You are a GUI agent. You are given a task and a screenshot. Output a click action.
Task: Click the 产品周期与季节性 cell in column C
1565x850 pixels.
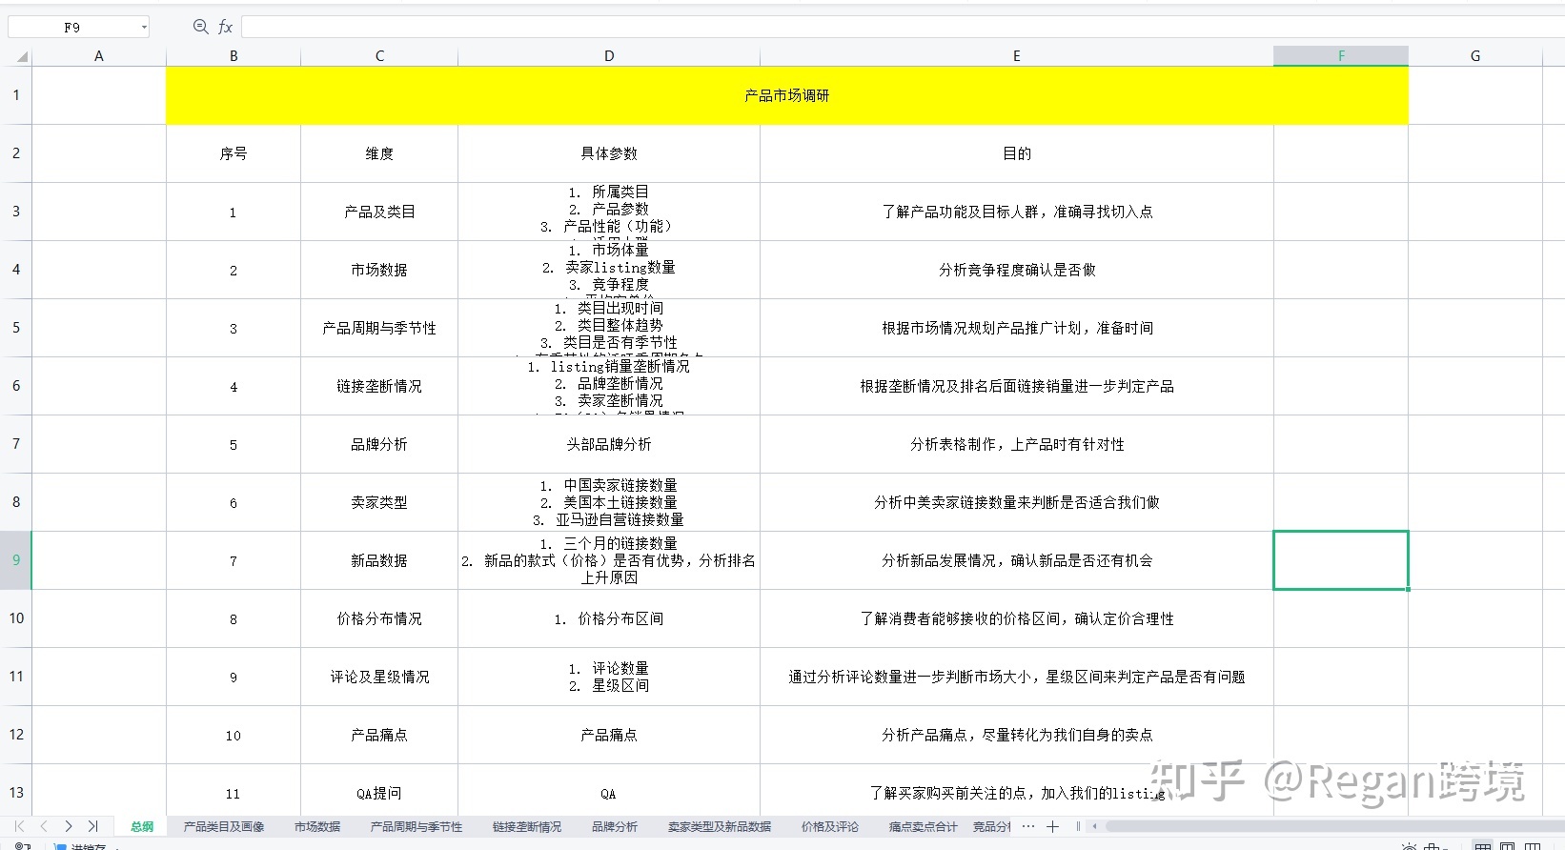(x=379, y=328)
